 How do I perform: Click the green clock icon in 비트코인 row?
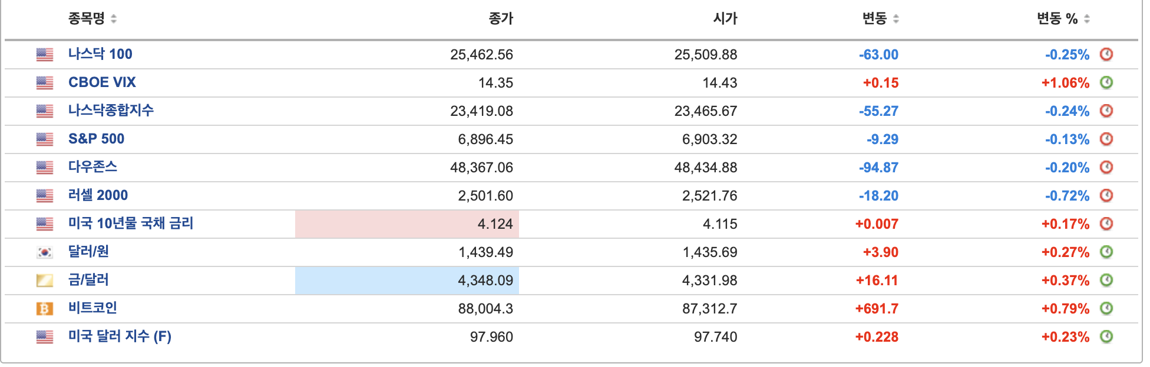click(x=1106, y=308)
